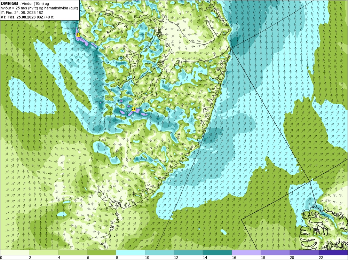Click the '(+9 h)' forecast offset text

[x=49, y=17]
